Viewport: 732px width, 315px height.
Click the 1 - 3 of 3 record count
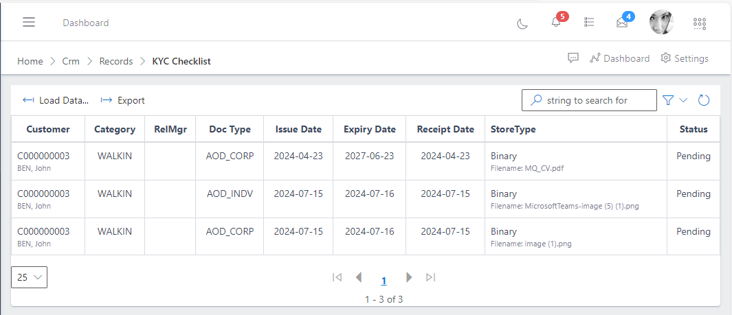tap(384, 299)
